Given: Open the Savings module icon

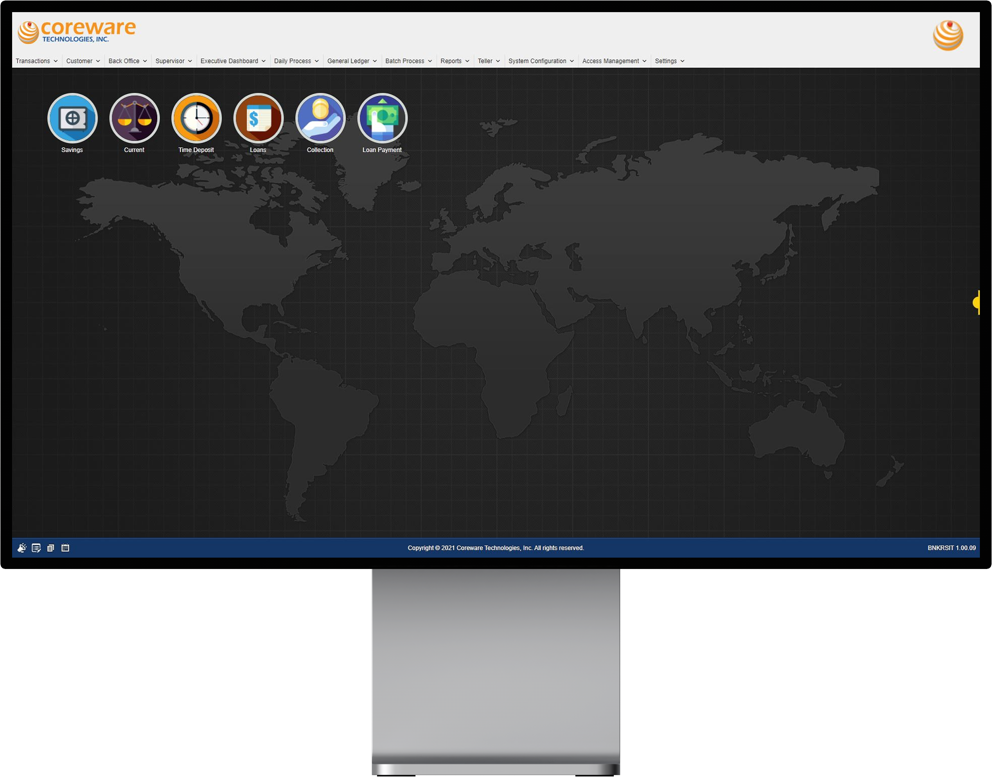Looking at the screenshot, I should [x=72, y=118].
